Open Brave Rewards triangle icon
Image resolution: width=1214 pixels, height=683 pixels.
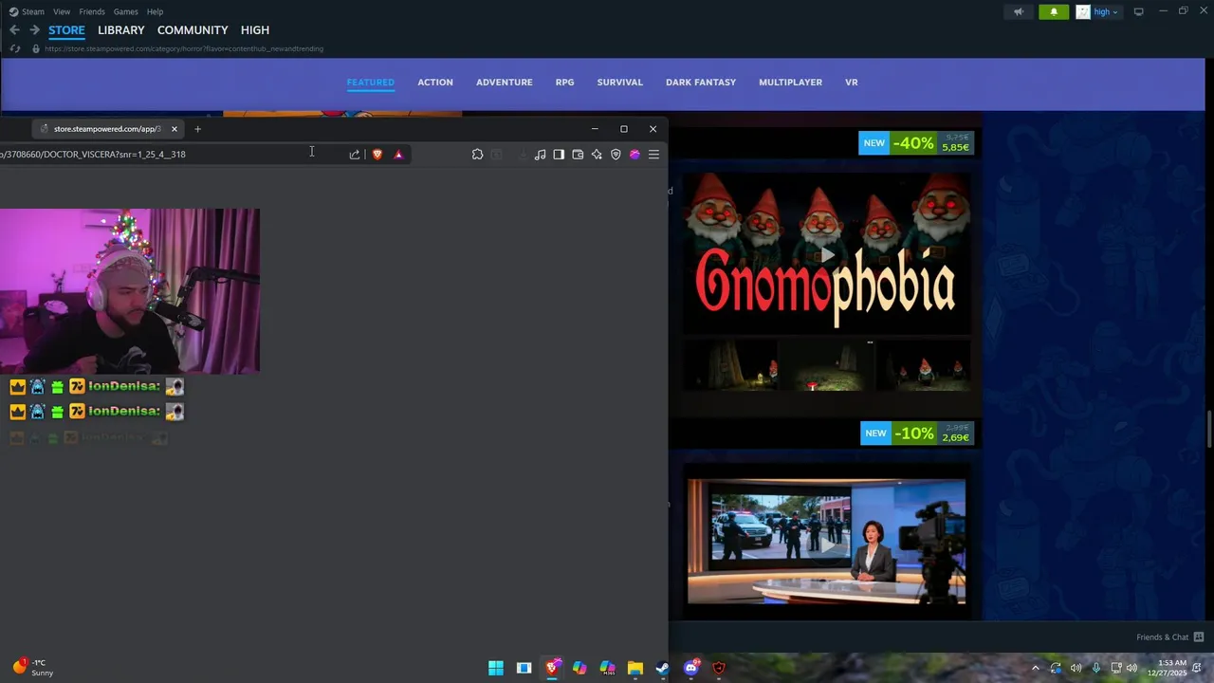398,155
